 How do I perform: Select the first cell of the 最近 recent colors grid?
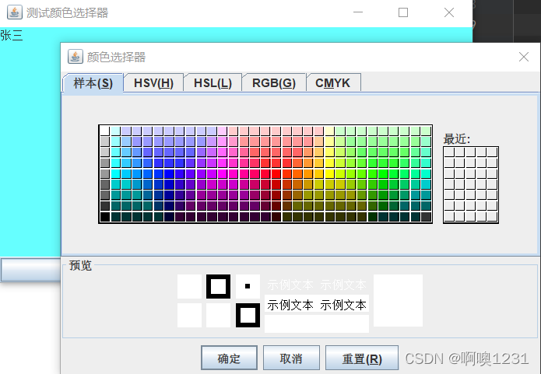(449, 152)
